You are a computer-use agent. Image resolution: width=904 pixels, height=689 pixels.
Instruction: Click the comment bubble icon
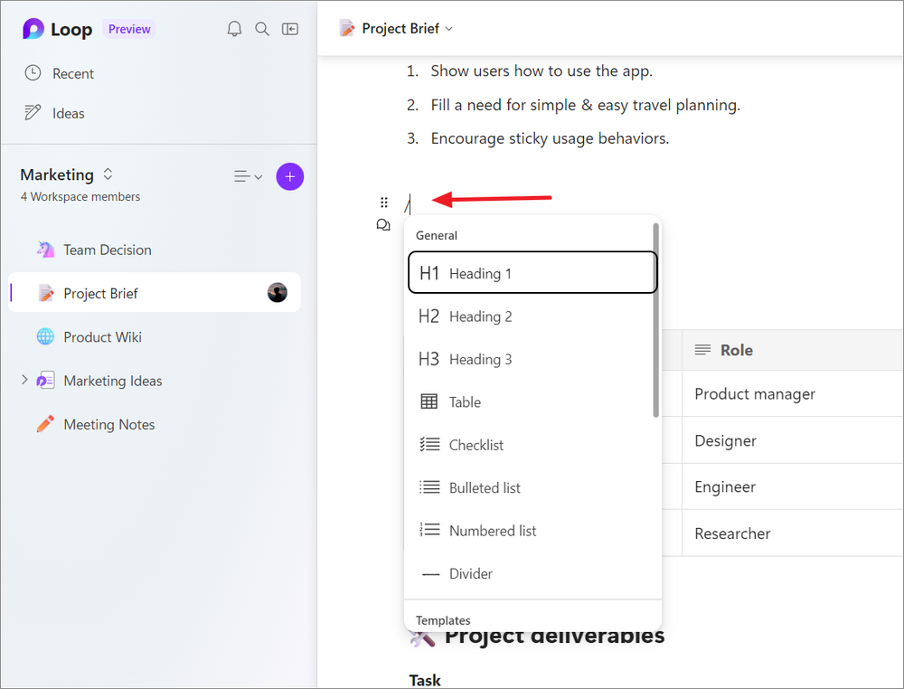click(x=383, y=225)
